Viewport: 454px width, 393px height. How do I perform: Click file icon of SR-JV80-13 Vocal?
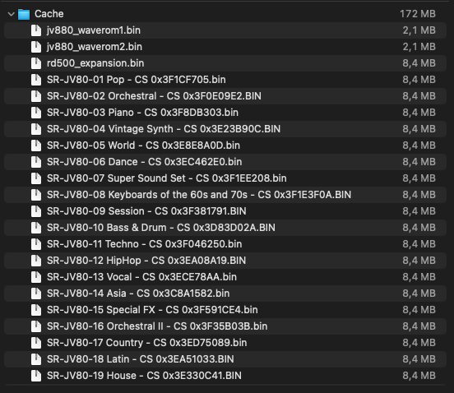tap(36, 277)
